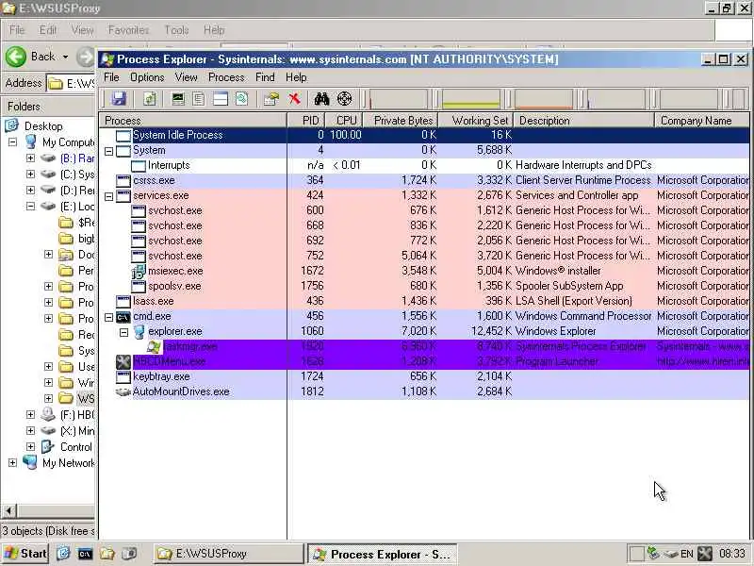Open Process Explorer View menu
The width and height of the screenshot is (754, 566).
(x=186, y=77)
